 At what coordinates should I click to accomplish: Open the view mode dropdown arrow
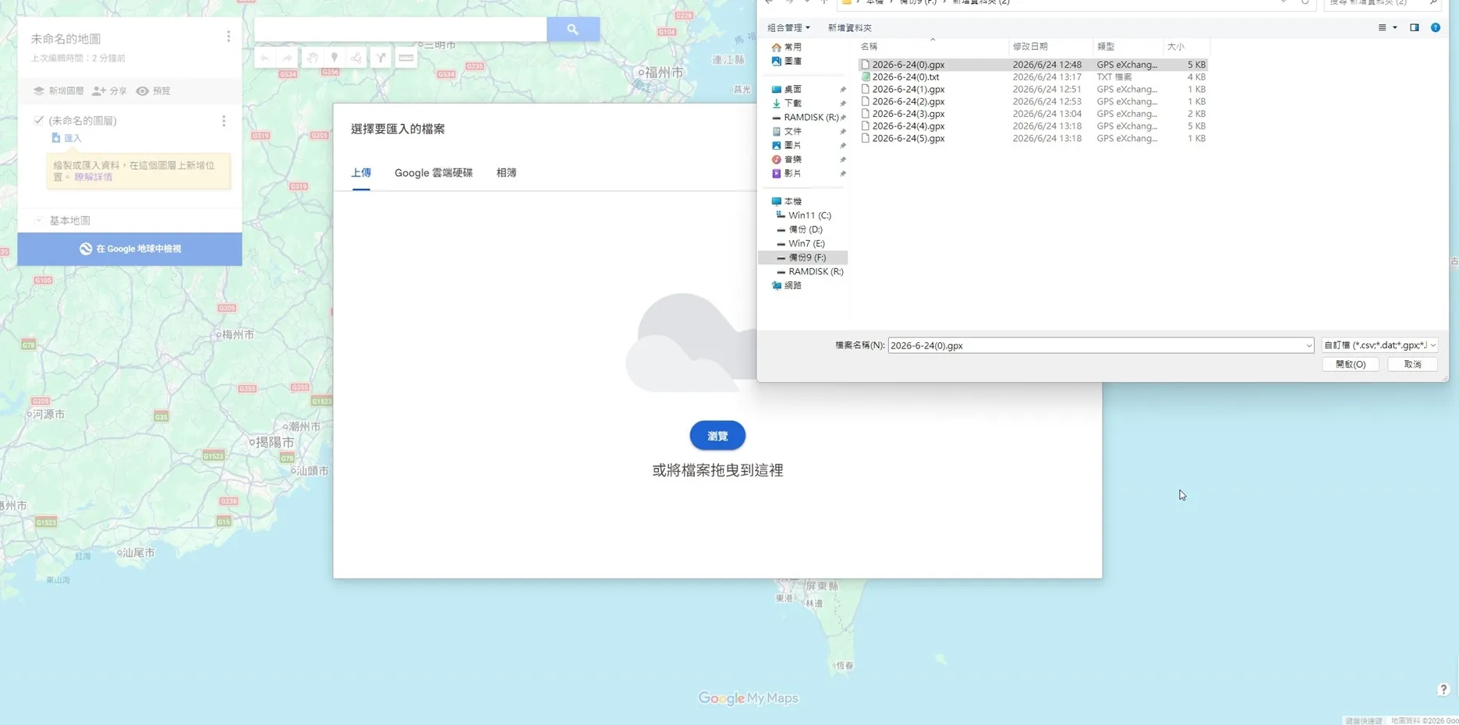tap(1395, 27)
